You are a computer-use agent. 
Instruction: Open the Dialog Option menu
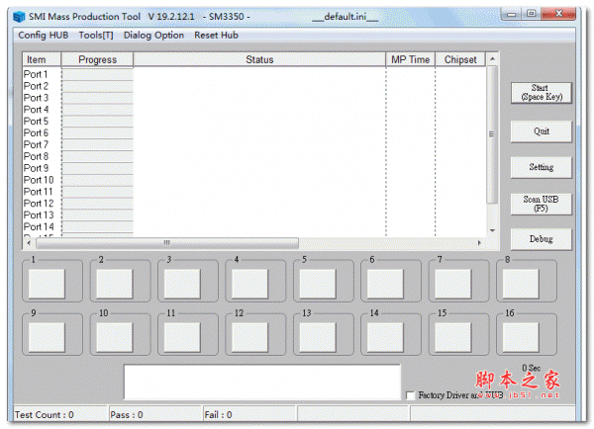[x=153, y=36]
